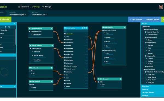Select Preview panel header
Viewport: 164px width, 101px height.
click(152, 24)
